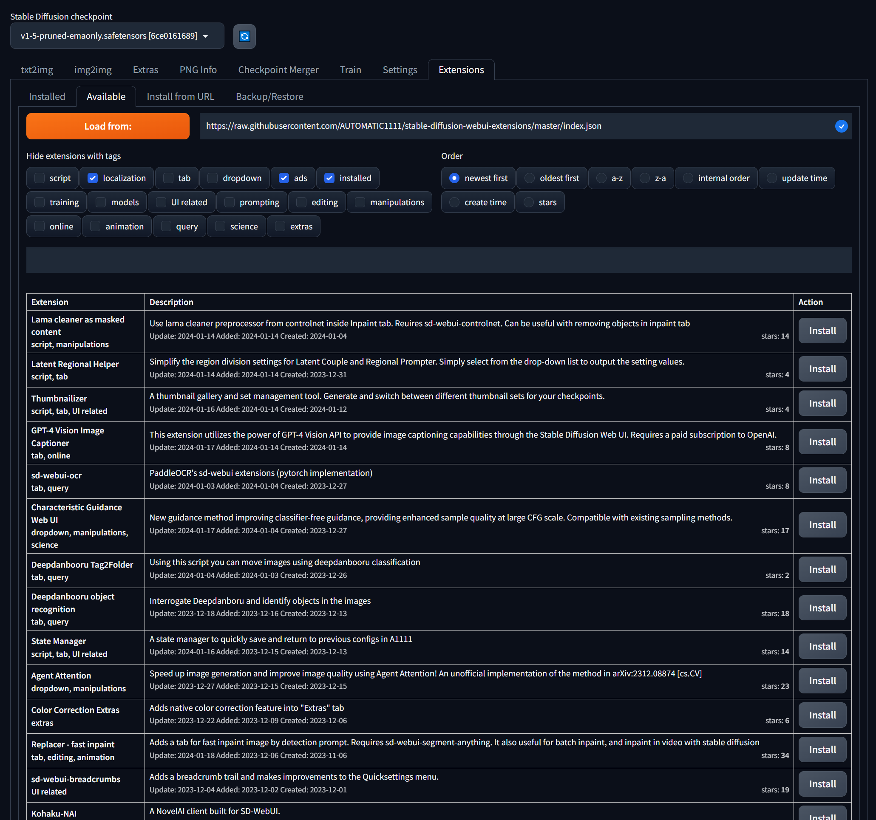This screenshot has width=876, height=820.
Task: Choose the stars sort order
Action: click(x=528, y=202)
